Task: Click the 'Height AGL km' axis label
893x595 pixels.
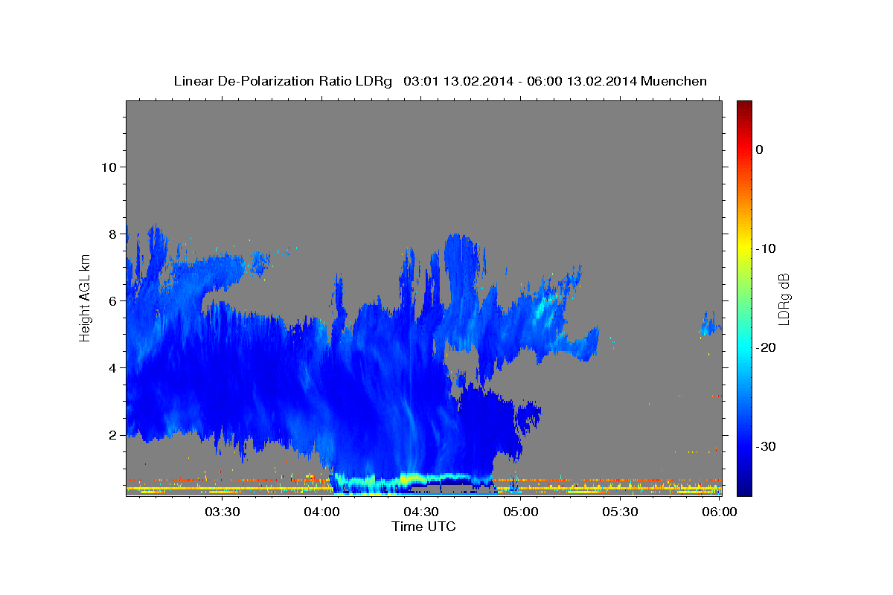Action: pyautogui.click(x=85, y=297)
